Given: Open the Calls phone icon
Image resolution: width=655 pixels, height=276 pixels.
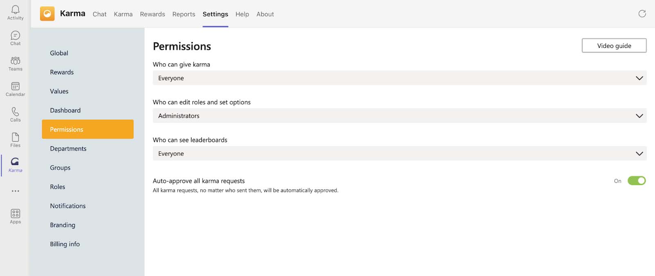Looking at the screenshot, I should click(x=15, y=114).
